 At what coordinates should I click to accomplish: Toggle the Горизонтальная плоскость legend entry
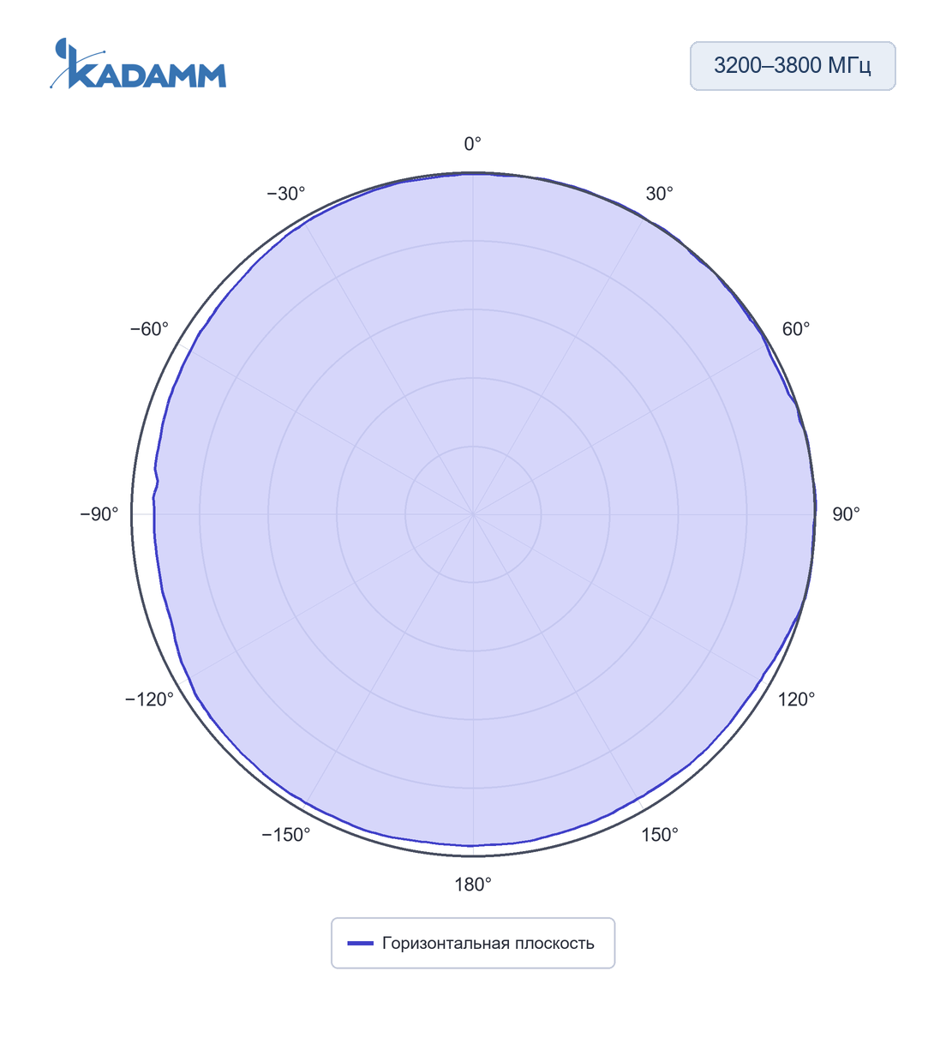pyautogui.click(x=472, y=944)
